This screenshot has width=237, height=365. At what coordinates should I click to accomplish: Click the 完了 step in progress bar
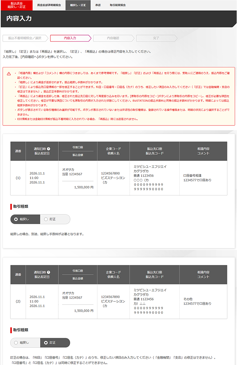(x=156, y=38)
